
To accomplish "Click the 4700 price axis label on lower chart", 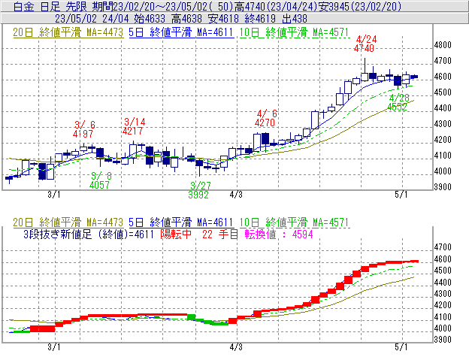I will point(443,247).
